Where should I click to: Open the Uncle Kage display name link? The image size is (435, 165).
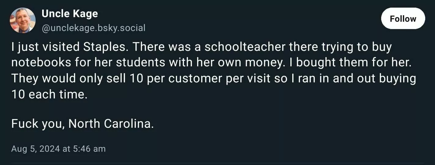[x=70, y=13]
